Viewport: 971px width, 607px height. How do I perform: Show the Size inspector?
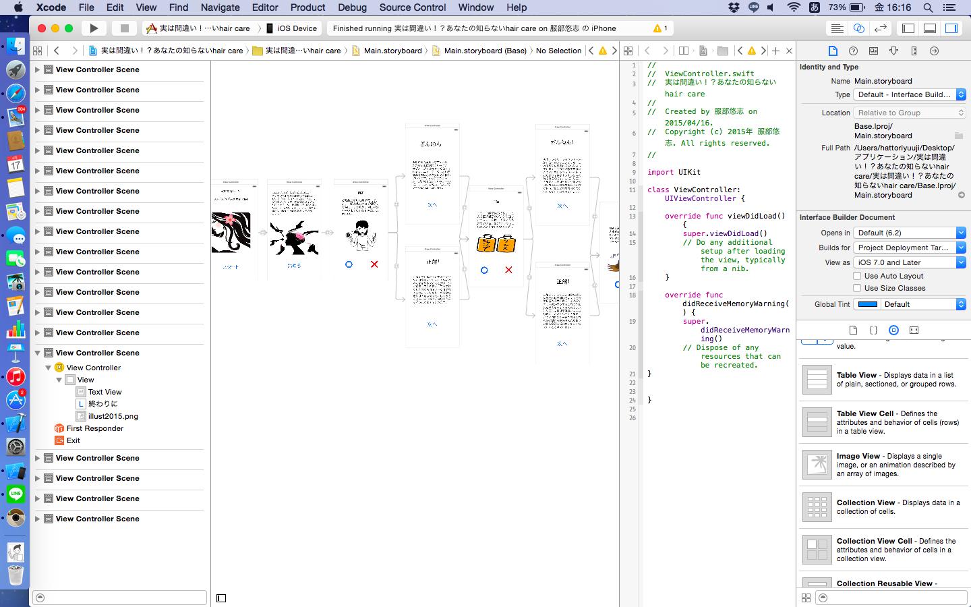coord(914,51)
